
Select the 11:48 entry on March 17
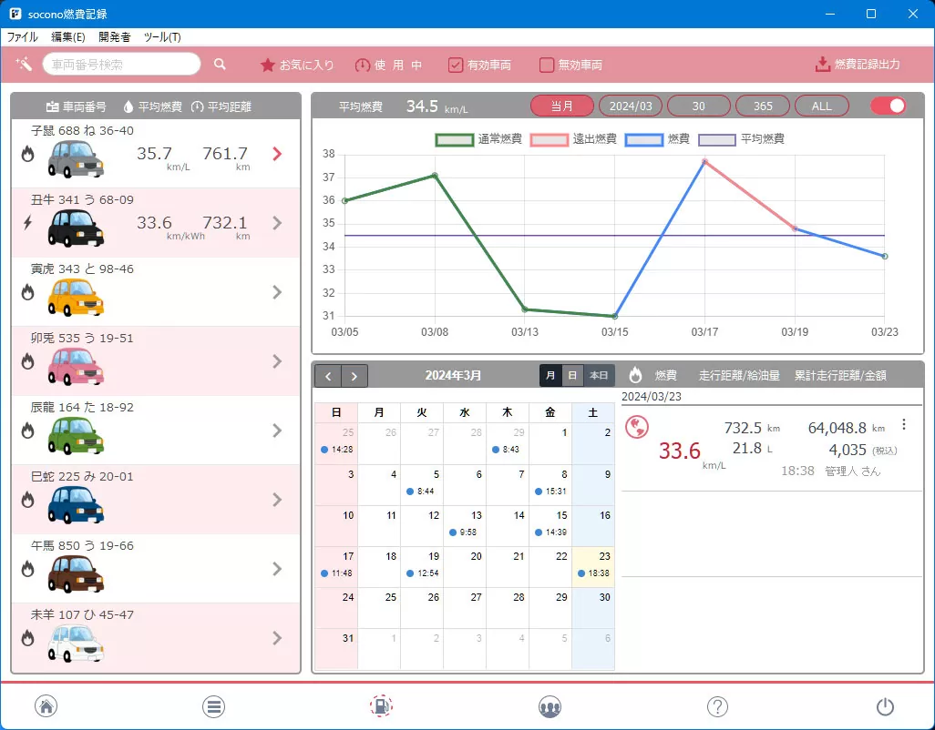336,573
